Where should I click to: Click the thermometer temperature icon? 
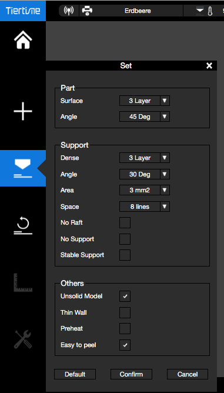210,11
